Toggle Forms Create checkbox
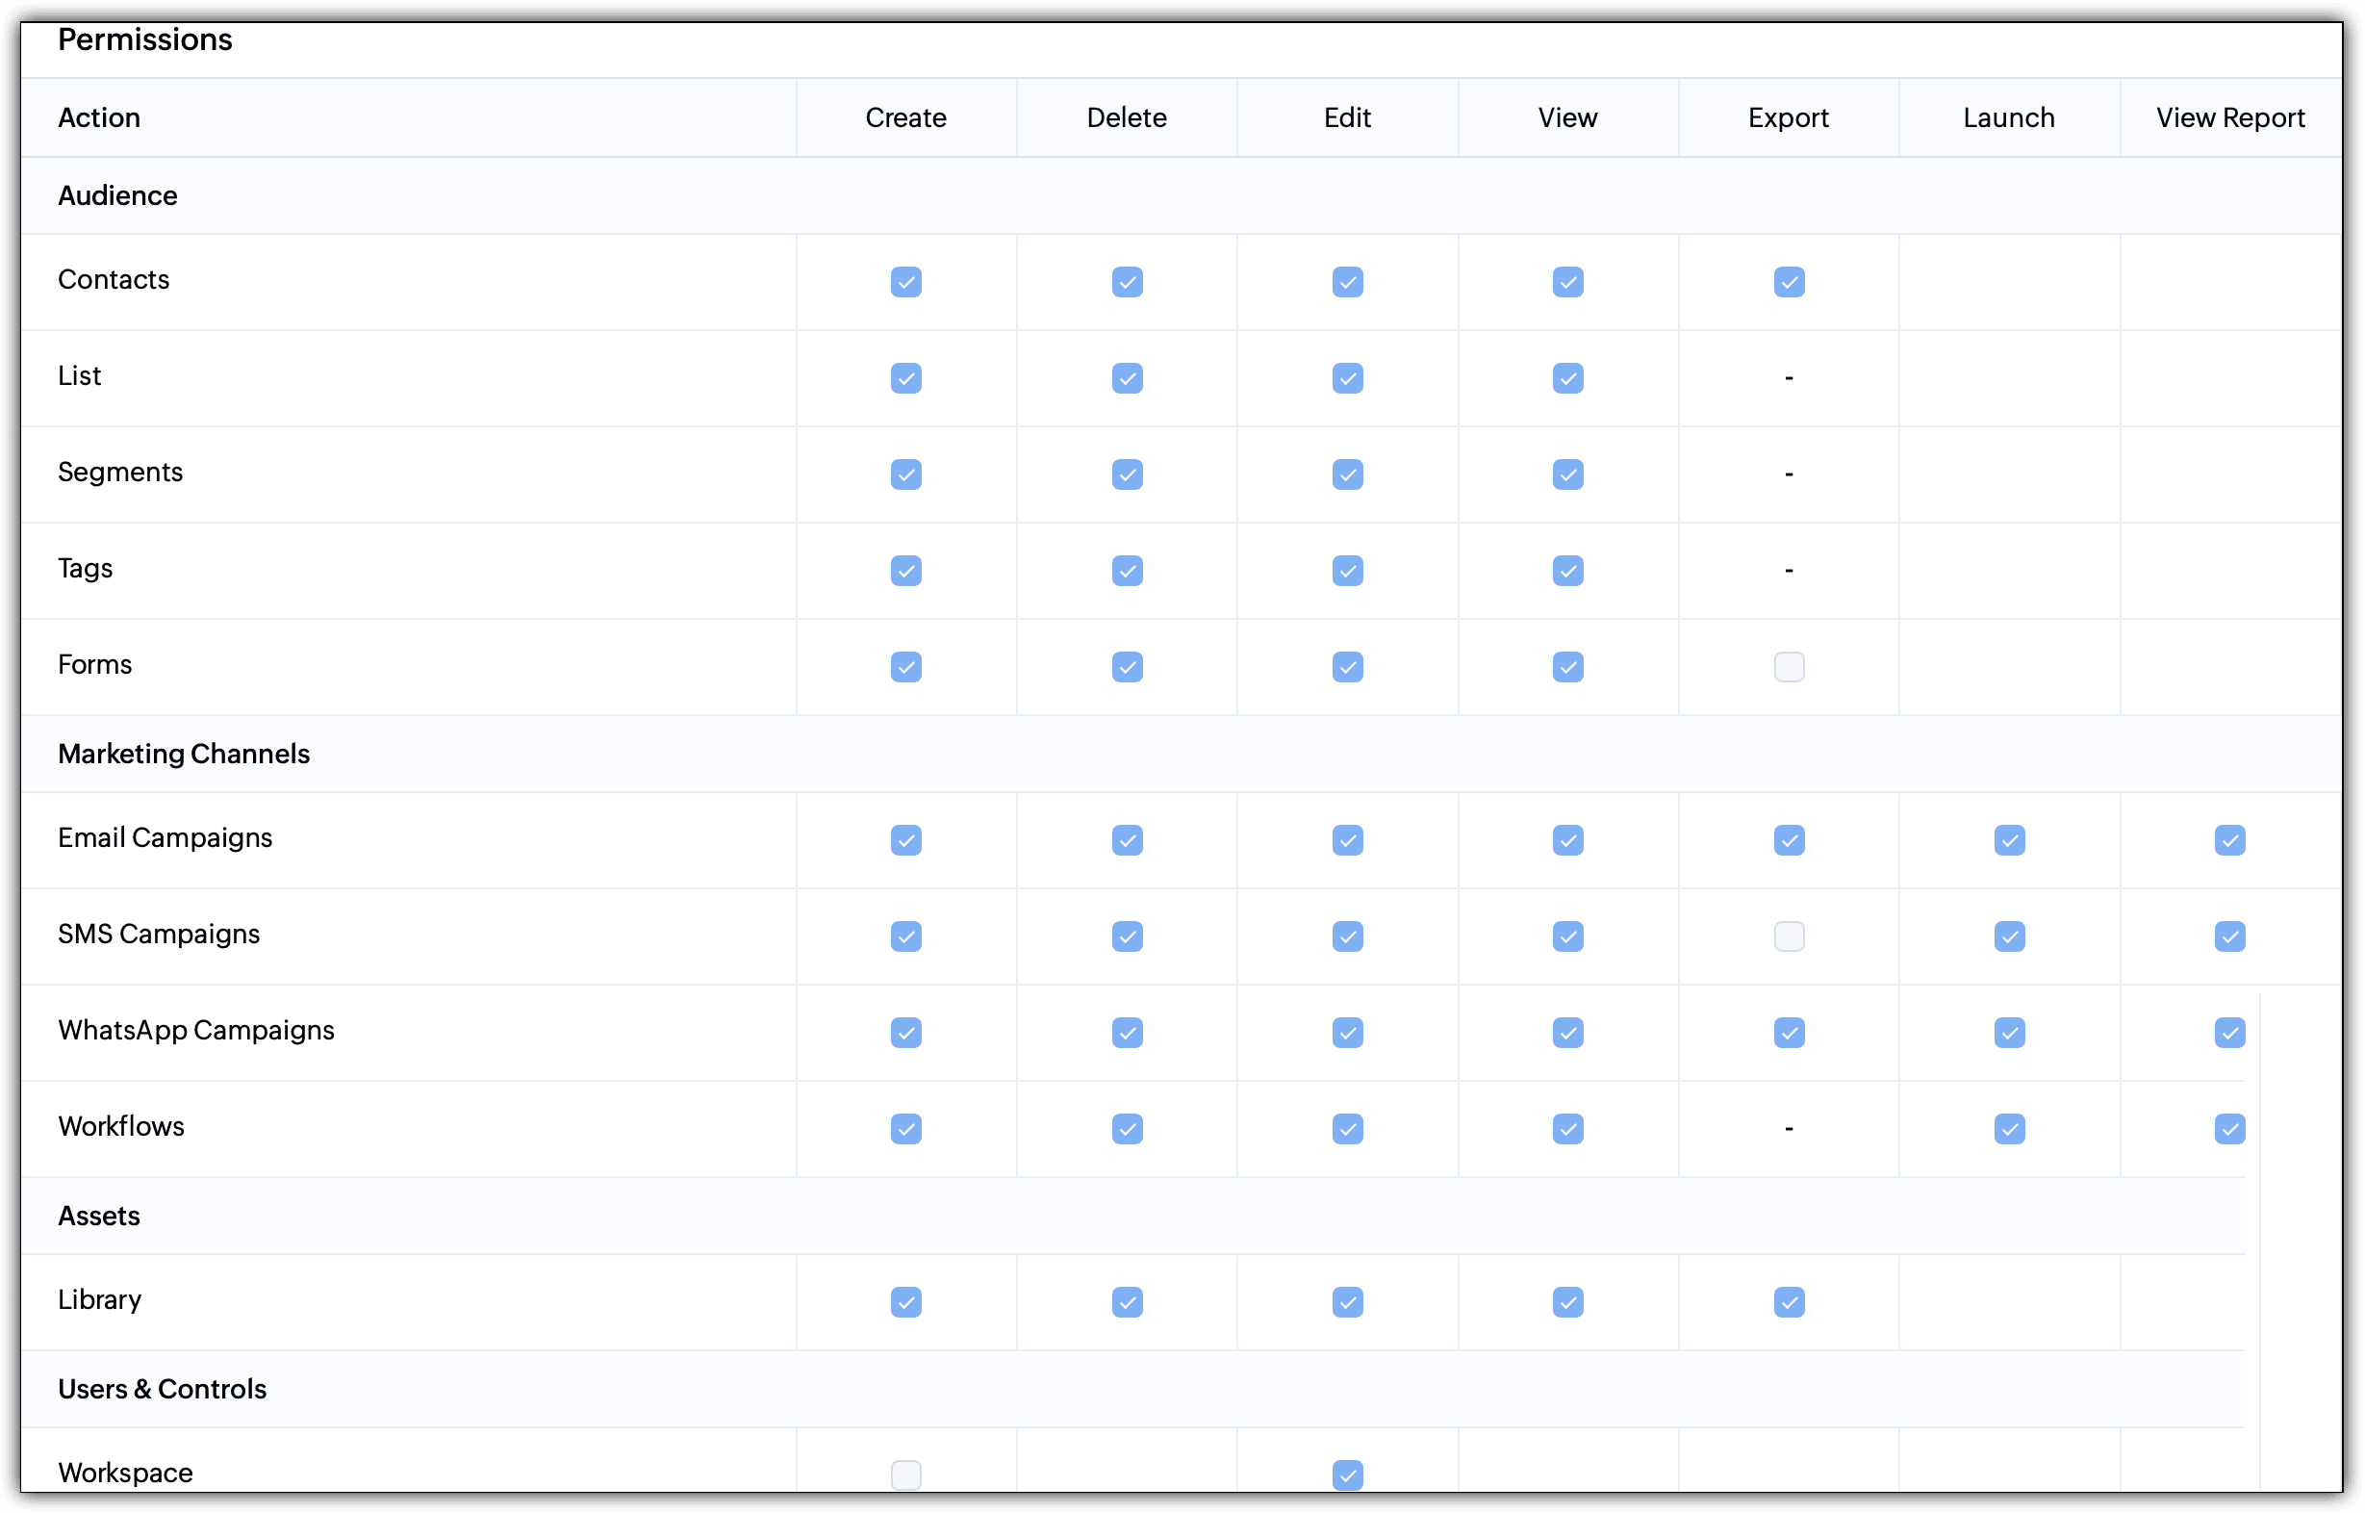 905,667
